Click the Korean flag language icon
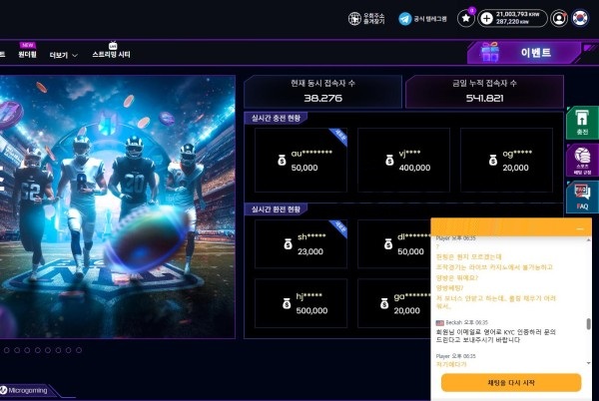This screenshot has width=599, height=401. coord(580,18)
